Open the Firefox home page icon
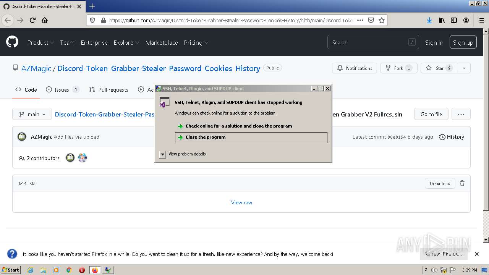This screenshot has height=275, width=489. pos(45,20)
